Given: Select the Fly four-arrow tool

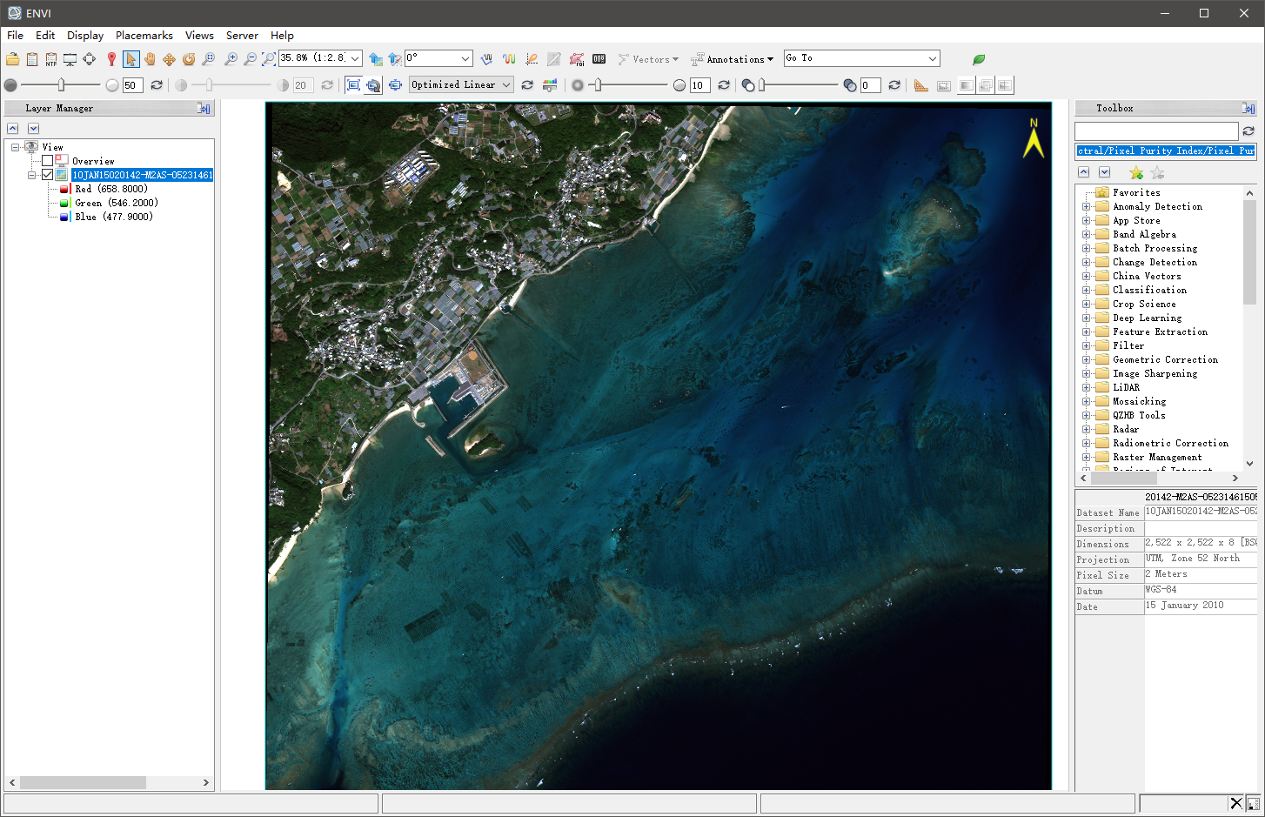Looking at the screenshot, I should (169, 59).
